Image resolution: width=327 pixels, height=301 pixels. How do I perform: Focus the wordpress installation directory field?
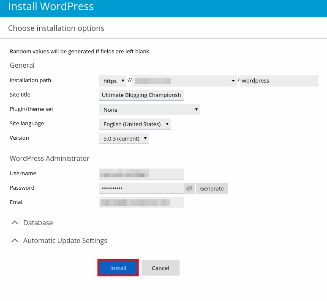[278, 81]
